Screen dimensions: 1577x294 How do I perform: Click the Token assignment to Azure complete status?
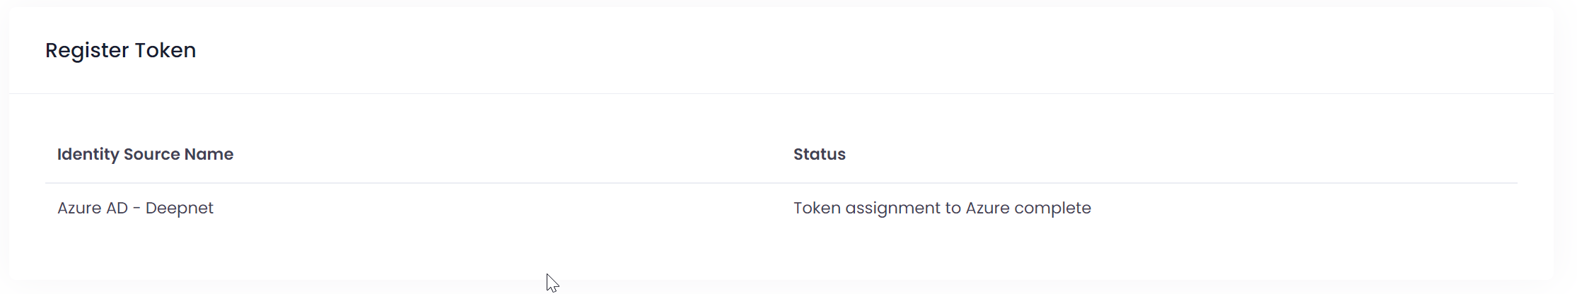pyautogui.click(x=941, y=208)
